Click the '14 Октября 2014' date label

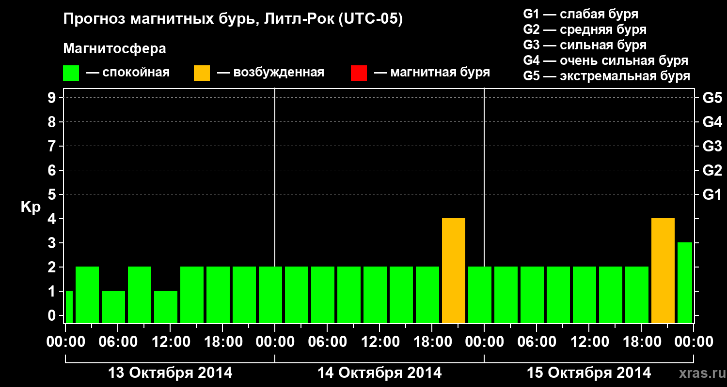click(x=379, y=373)
